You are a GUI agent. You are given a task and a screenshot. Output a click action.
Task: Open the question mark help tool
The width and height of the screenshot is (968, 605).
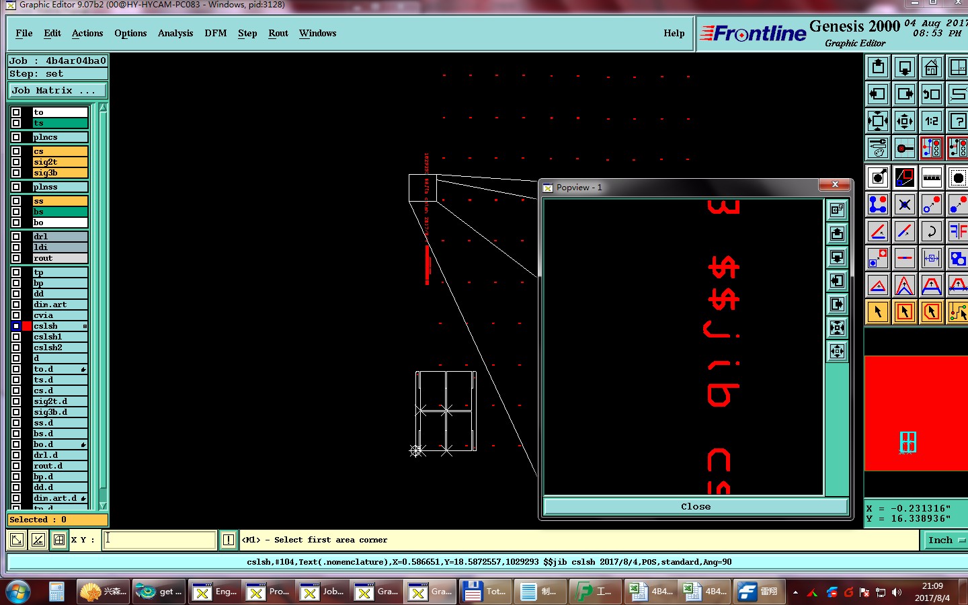click(957, 121)
